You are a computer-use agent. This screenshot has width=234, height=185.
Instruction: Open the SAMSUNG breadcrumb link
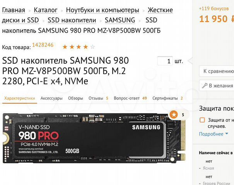point(120,20)
